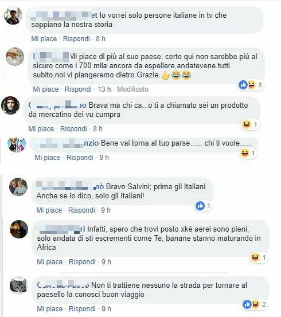Open cartoon avatar next to 'Bene vai torna'
The height and width of the screenshot is (317, 281).
point(17,144)
